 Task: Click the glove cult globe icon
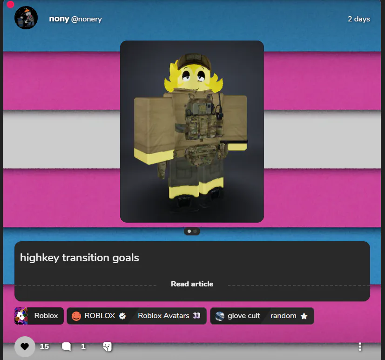(x=220, y=316)
